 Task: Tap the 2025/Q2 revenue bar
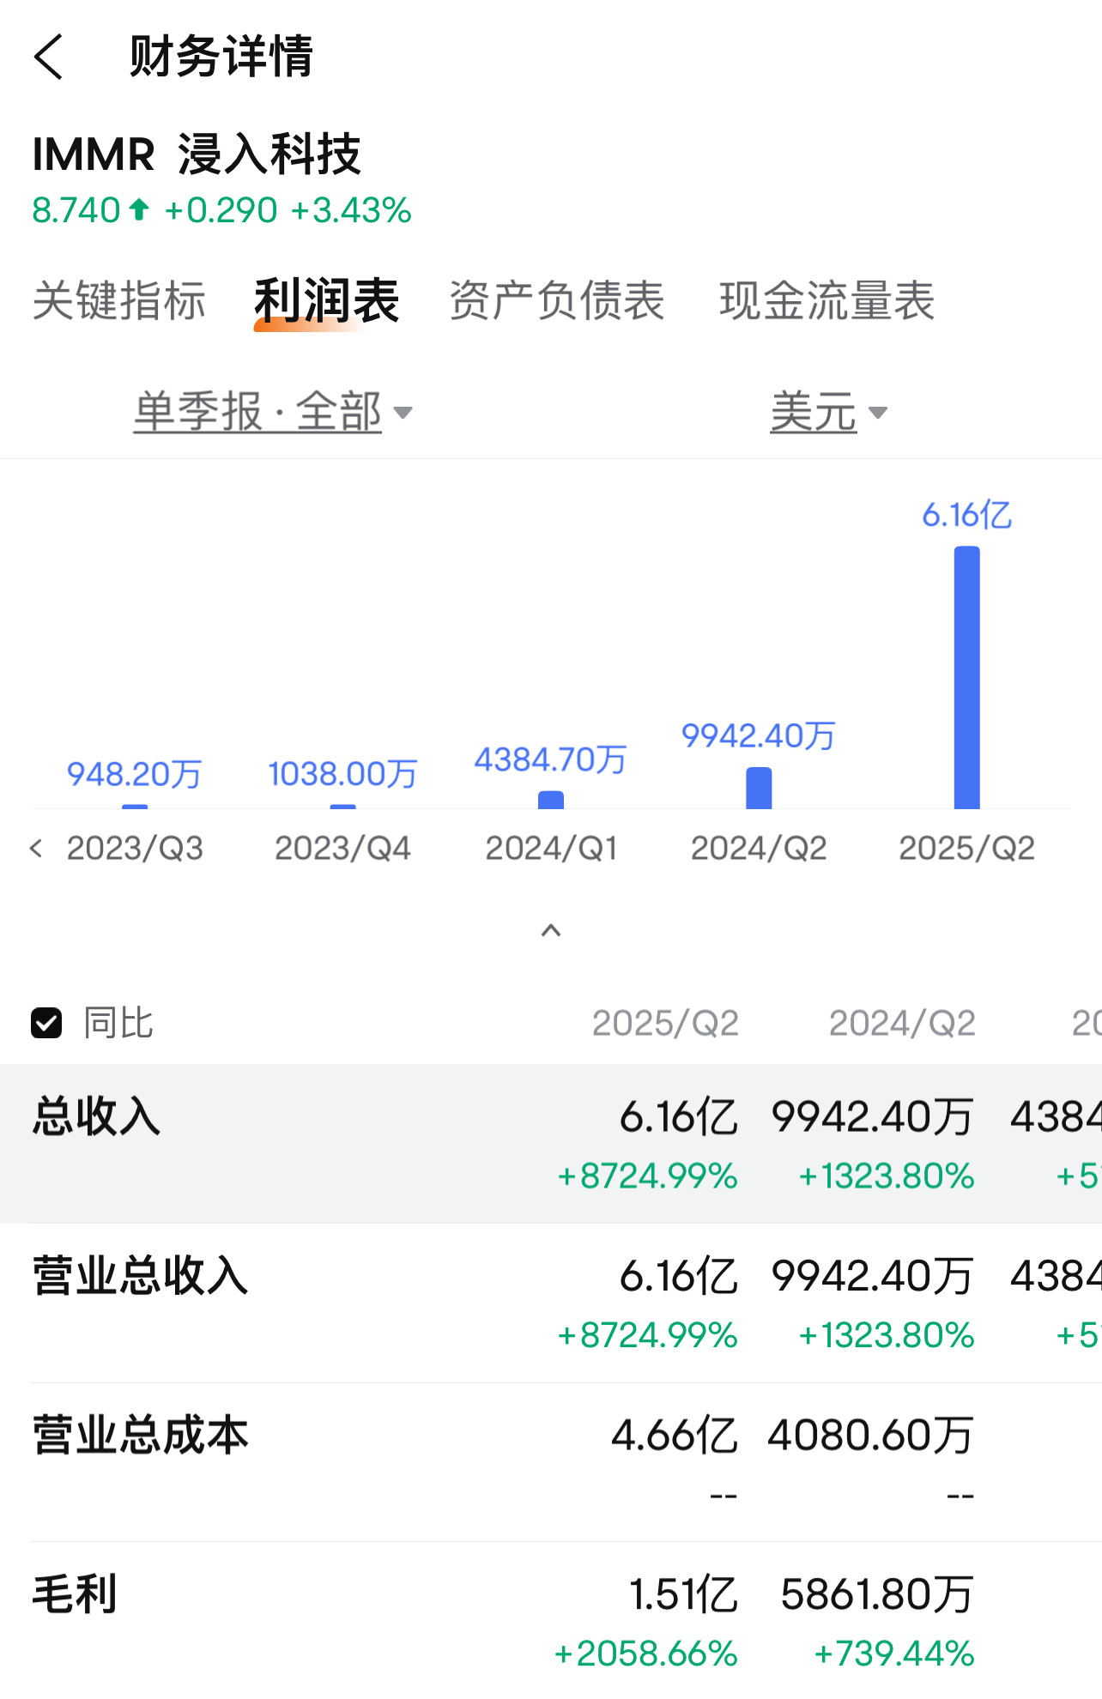[967, 678]
